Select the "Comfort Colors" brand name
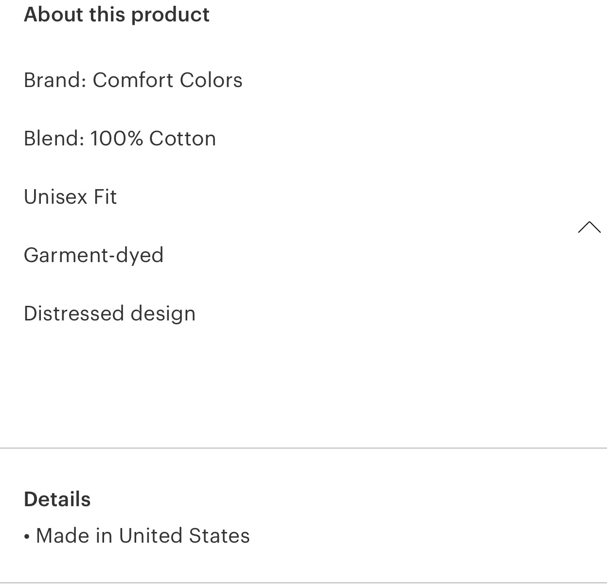The width and height of the screenshot is (607, 584). coord(167,80)
